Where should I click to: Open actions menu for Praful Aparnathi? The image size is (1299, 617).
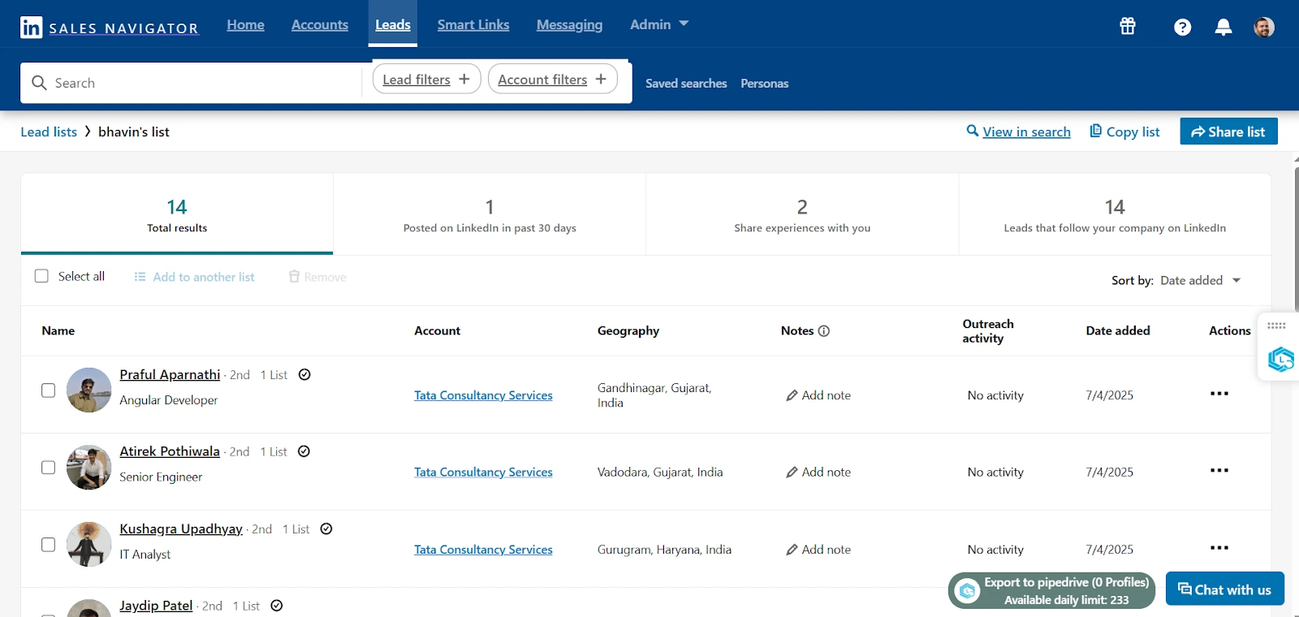tap(1219, 394)
